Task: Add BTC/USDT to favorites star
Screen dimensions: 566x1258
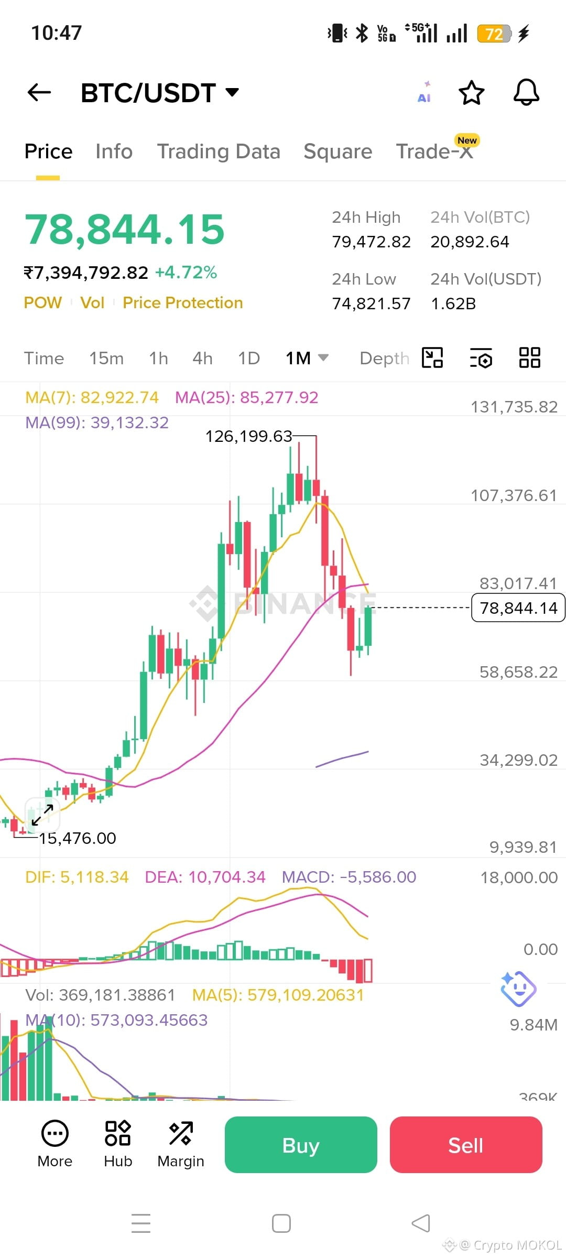Action: (x=471, y=93)
